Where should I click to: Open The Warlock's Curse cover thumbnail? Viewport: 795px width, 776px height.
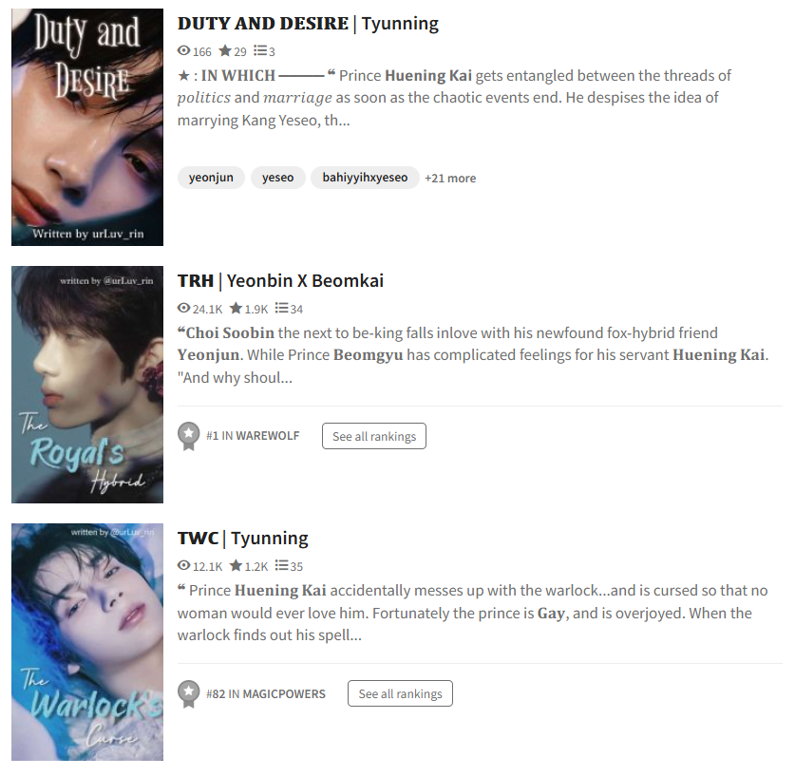pos(87,642)
